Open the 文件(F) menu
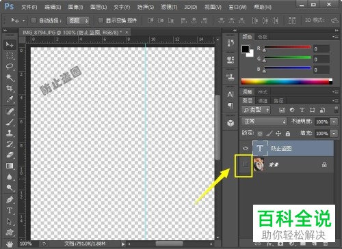Screen dimensions: 342x249 tap(29, 8)
